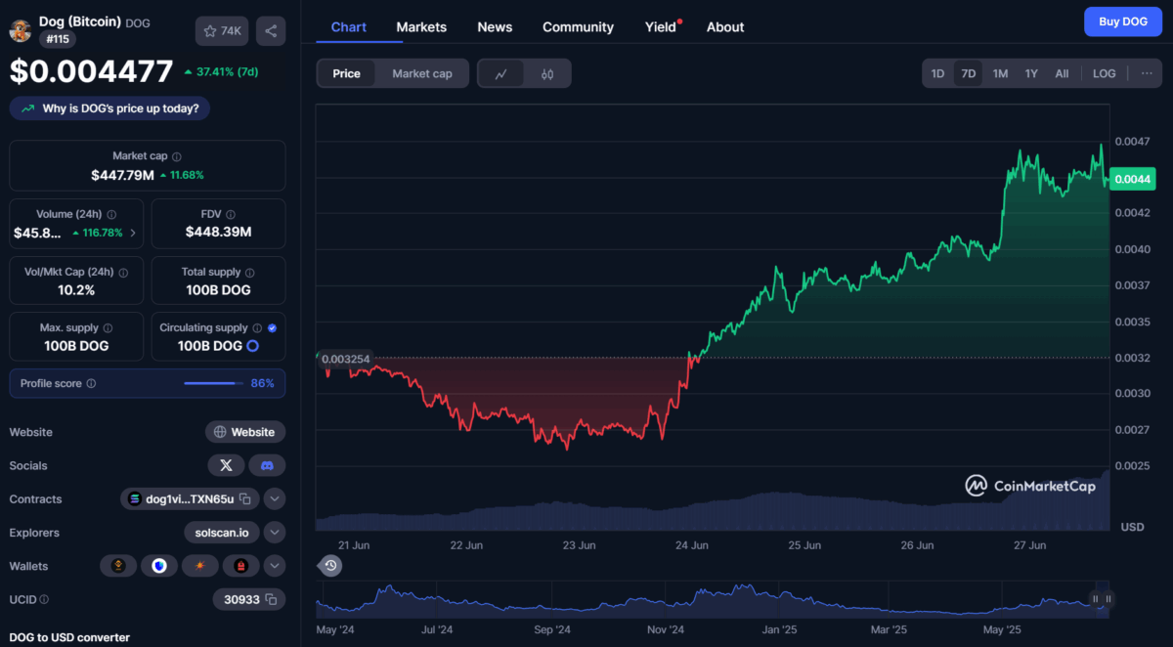This screenshot has height=647, width=1173.
Task: Click the Max. supply info icon
Action: click(108, 328)
